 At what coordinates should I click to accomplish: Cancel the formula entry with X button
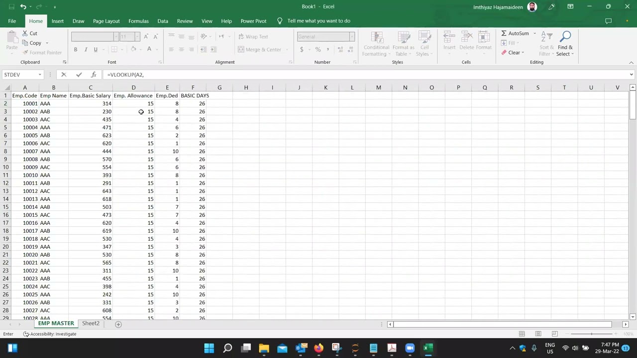pos(64,75)
